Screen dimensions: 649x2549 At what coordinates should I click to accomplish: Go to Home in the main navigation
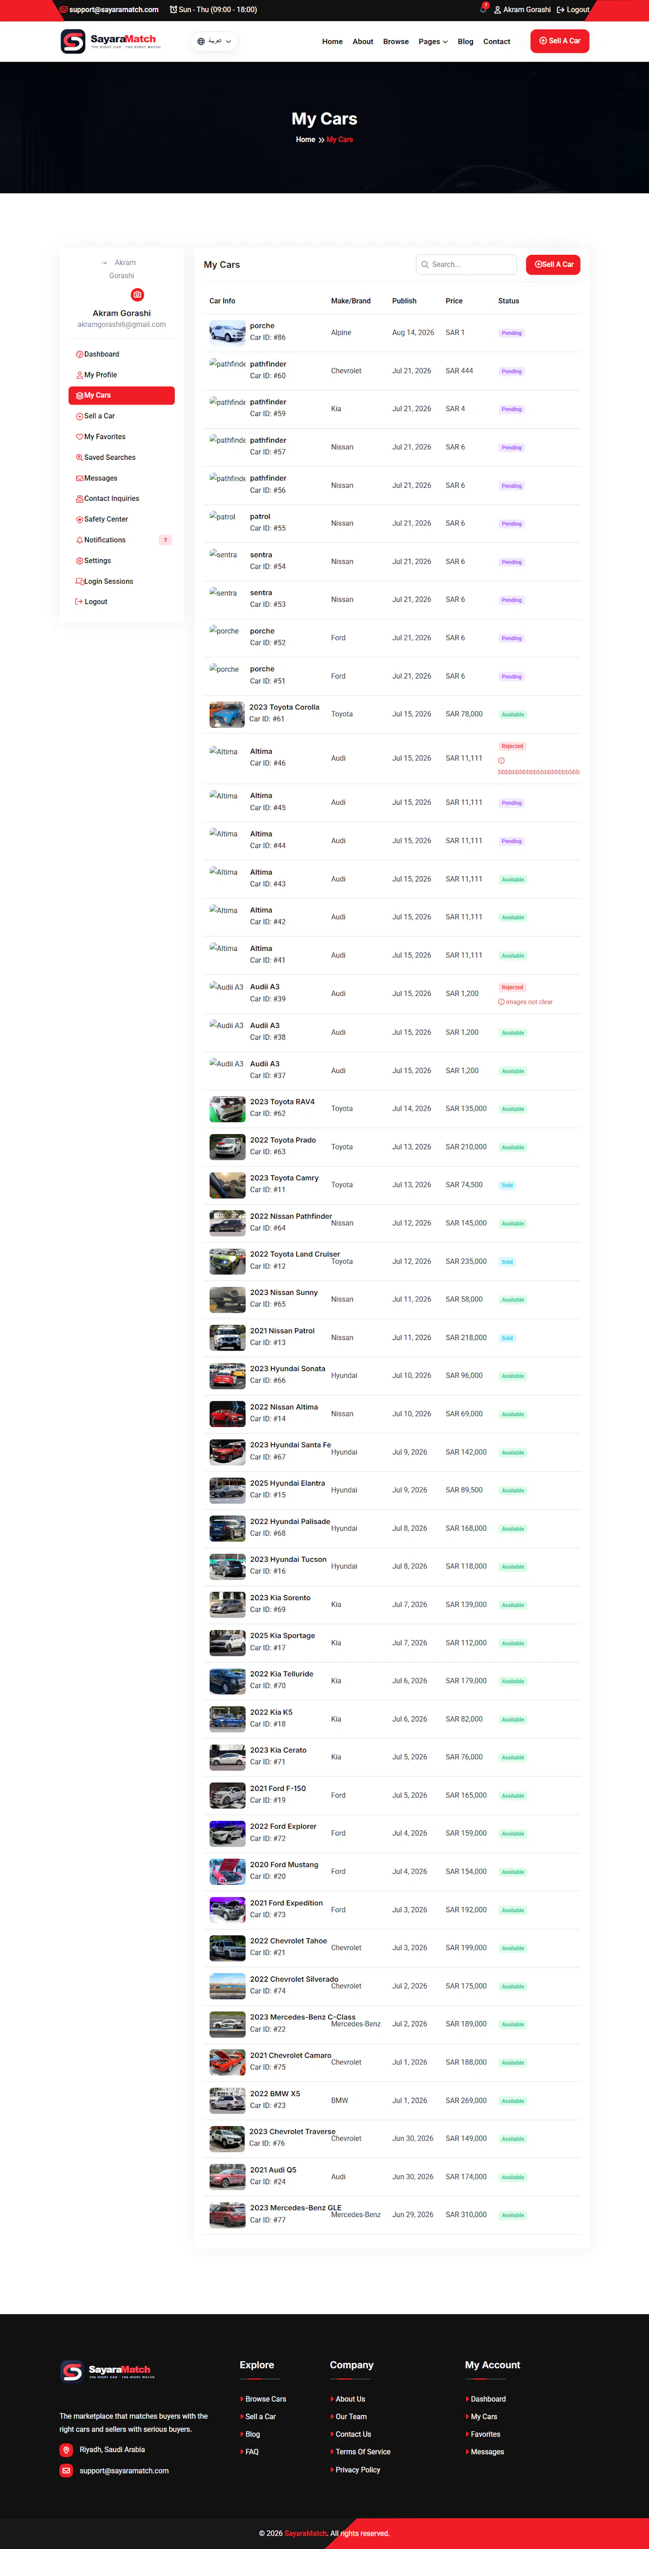[x=333, y=41]
